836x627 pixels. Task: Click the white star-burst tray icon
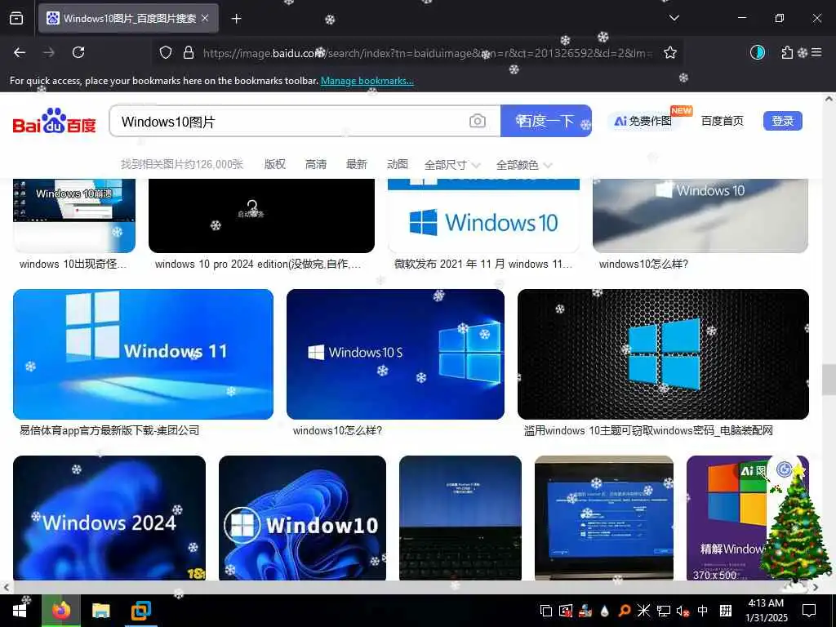(643, 611)
